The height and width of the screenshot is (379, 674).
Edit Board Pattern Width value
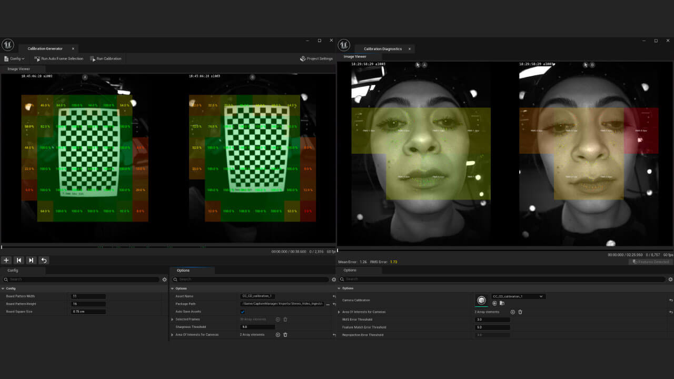(88, 296)
